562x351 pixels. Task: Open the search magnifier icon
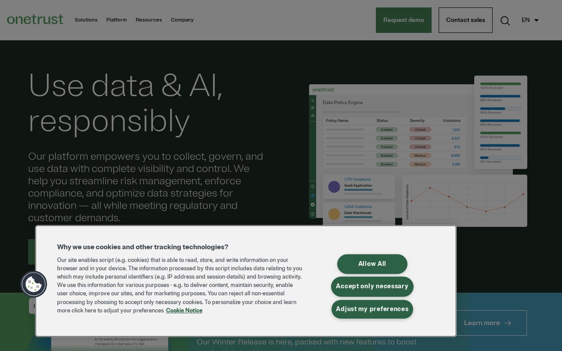pyautogui.click(x=505, y=21)
